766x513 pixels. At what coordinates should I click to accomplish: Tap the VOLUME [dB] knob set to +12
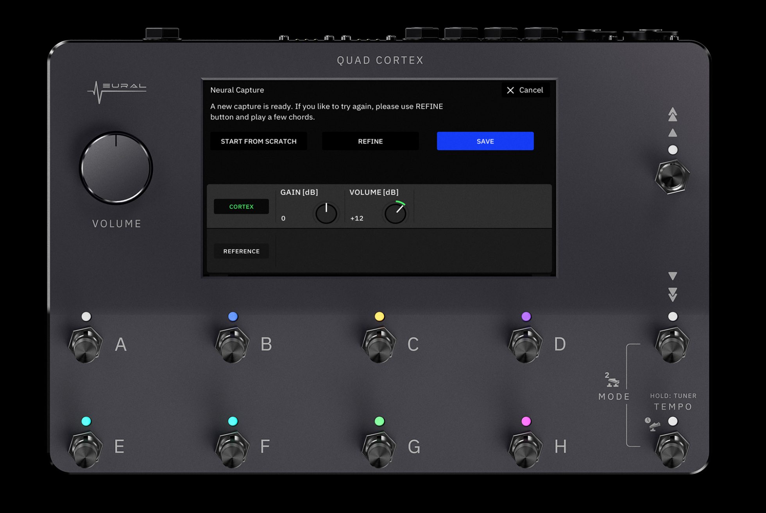point(396,213)
